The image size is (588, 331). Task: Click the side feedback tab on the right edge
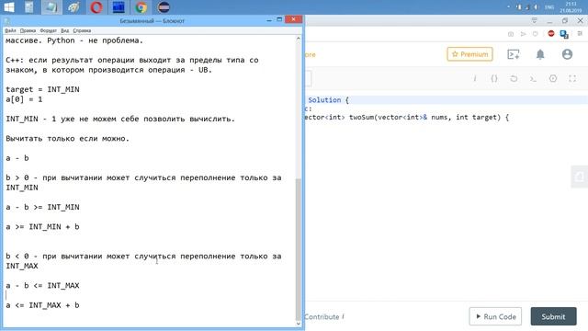580,177
